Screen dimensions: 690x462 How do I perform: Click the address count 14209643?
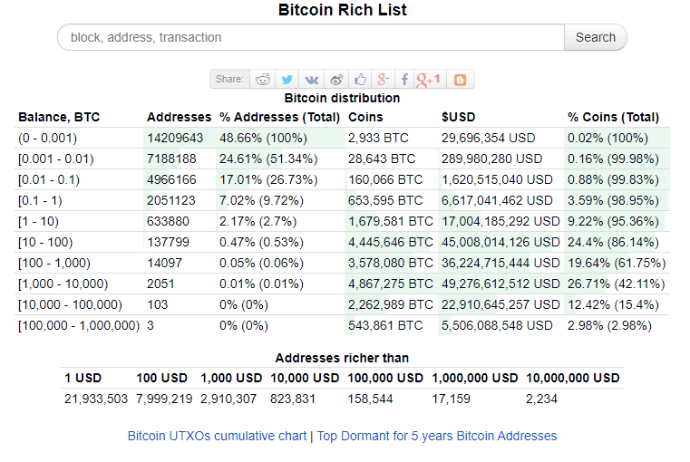coord(175,138)
